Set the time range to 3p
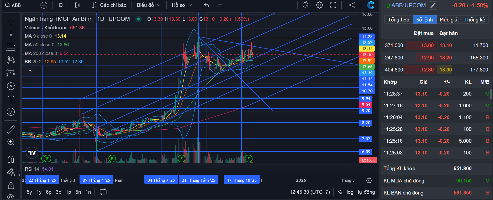 click(59, 192)
